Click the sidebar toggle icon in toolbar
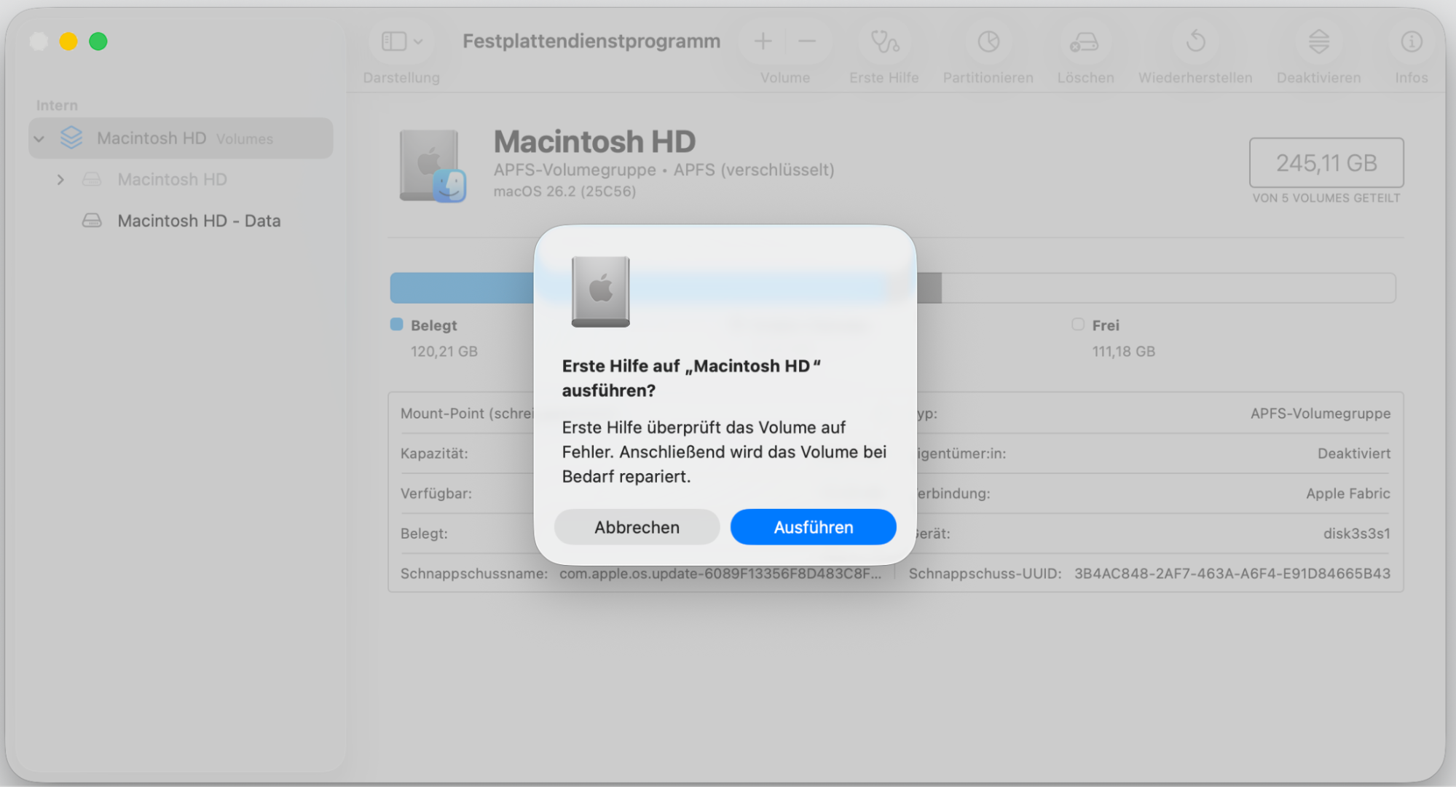 394,41
